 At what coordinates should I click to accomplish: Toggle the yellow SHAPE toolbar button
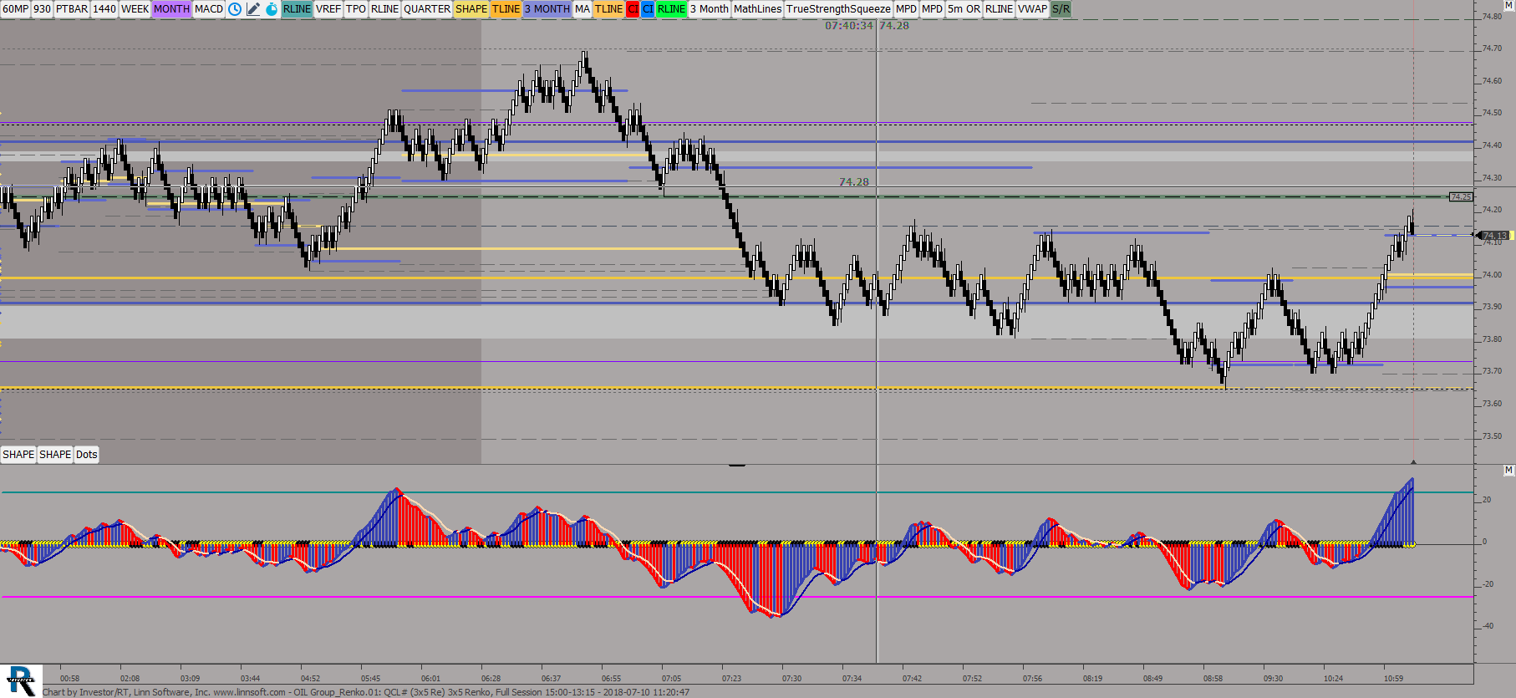click(471, 9)
